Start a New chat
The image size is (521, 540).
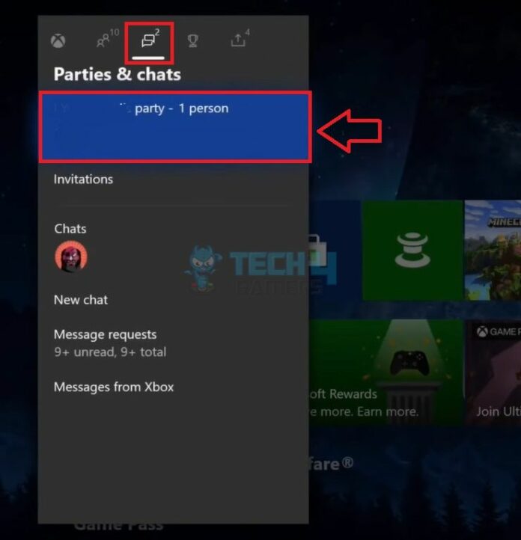coord(81,300)
